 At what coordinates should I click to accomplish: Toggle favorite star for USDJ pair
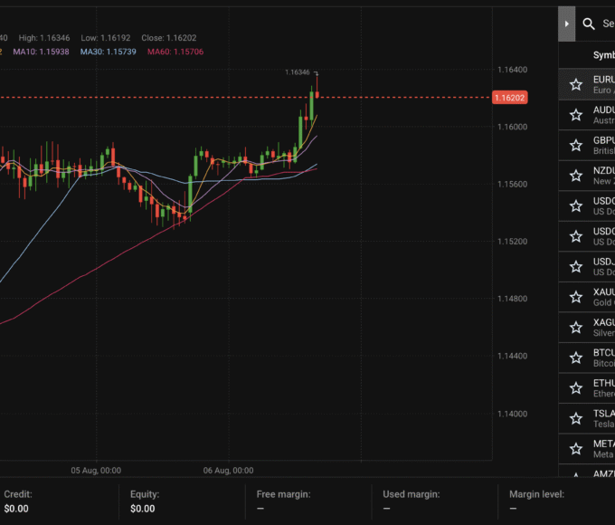[x=576, y=266]
